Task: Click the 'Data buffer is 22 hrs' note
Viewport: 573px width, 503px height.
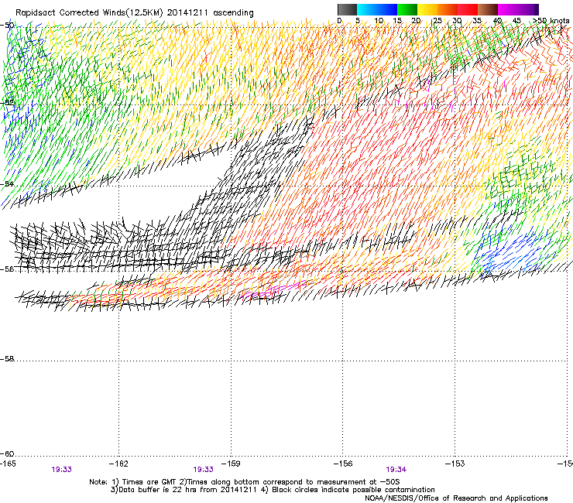Action: coord(184,490)
